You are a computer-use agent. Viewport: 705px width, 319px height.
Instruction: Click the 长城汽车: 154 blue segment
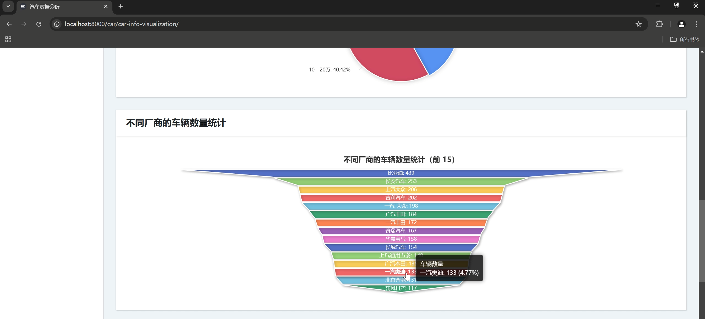coord(401,247)
